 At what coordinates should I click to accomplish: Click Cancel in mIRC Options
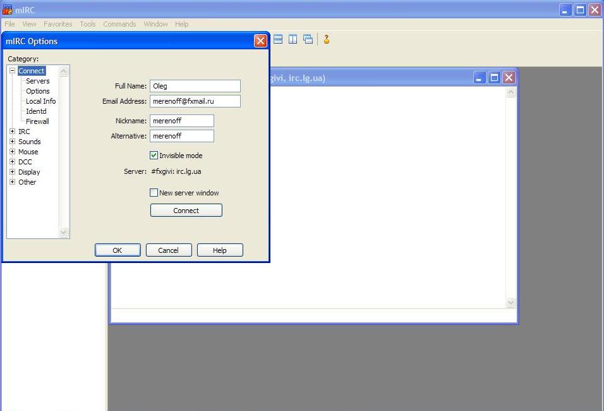169,250
